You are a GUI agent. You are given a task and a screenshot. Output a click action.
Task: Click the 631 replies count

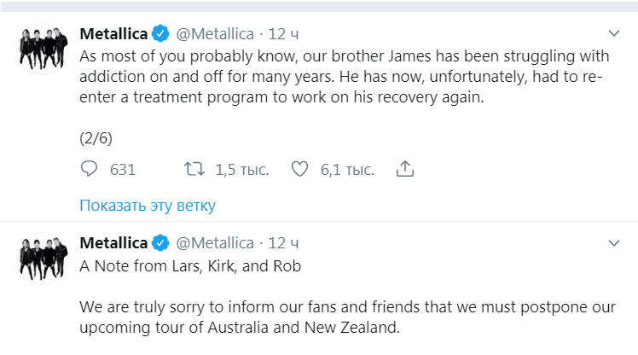[123, 170]
